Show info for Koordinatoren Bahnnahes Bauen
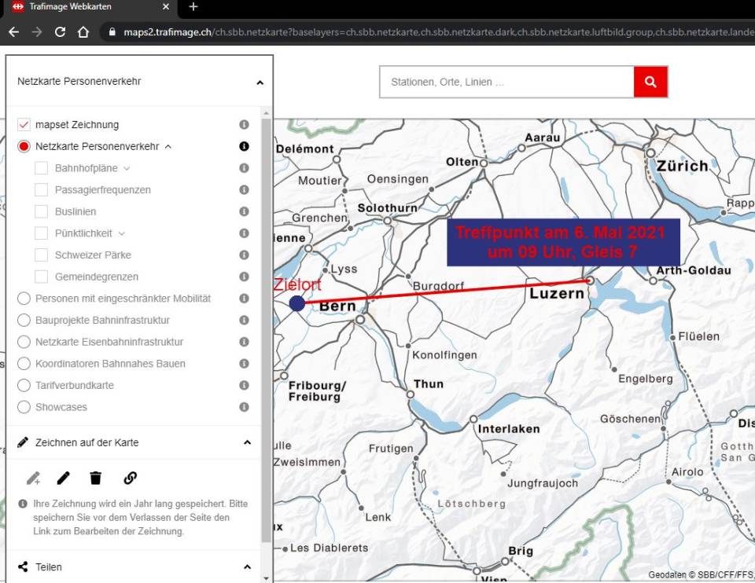Viewport: 755px width, 583px height. (244, 363)
